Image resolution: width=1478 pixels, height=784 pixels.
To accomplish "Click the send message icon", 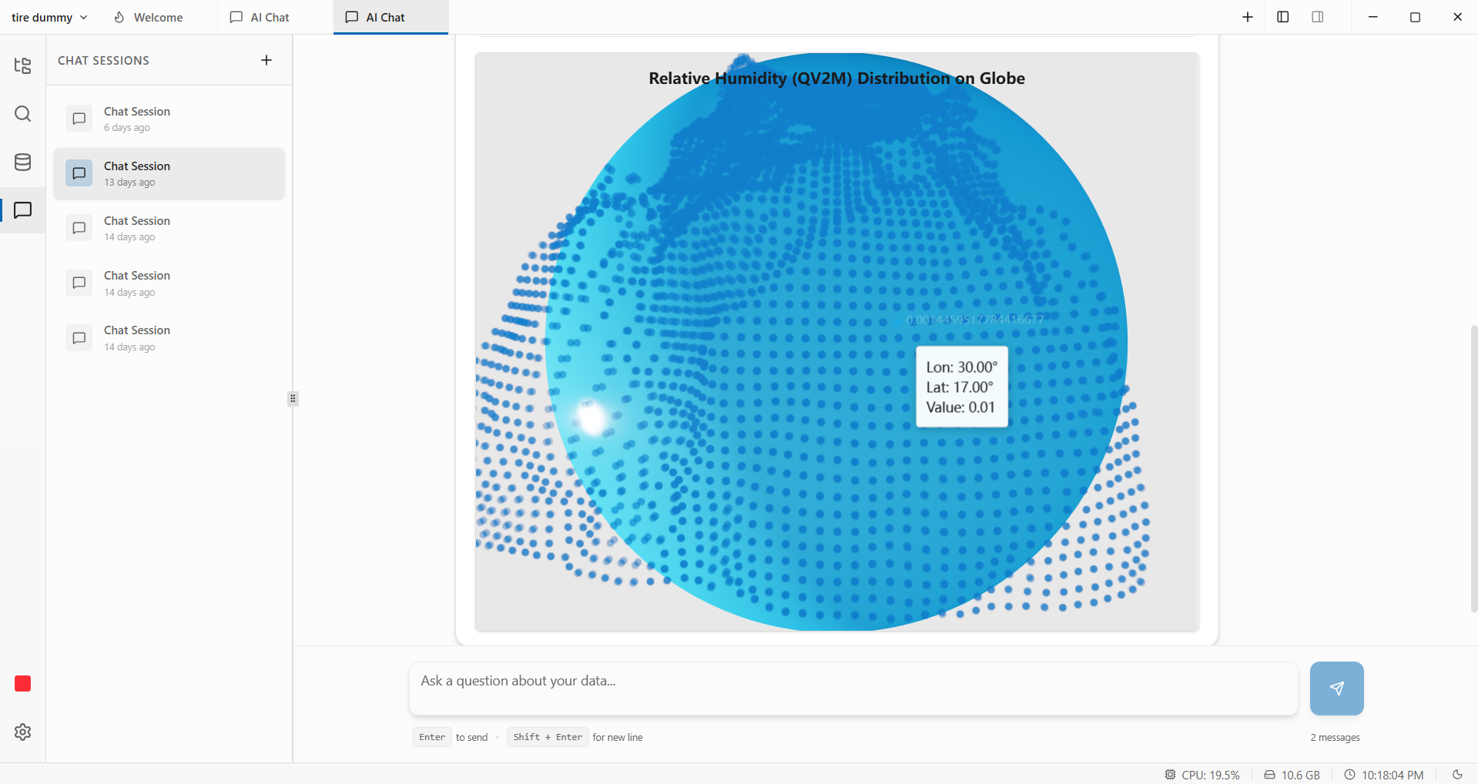I will tap(1336, 688).
